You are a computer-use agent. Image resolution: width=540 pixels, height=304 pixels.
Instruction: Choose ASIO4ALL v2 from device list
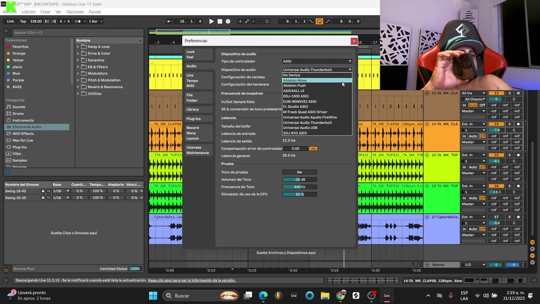317,91
